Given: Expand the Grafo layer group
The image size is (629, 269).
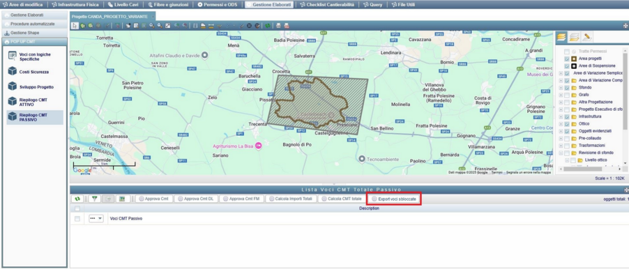Looking at the screenshot, I should pos(561,95).
